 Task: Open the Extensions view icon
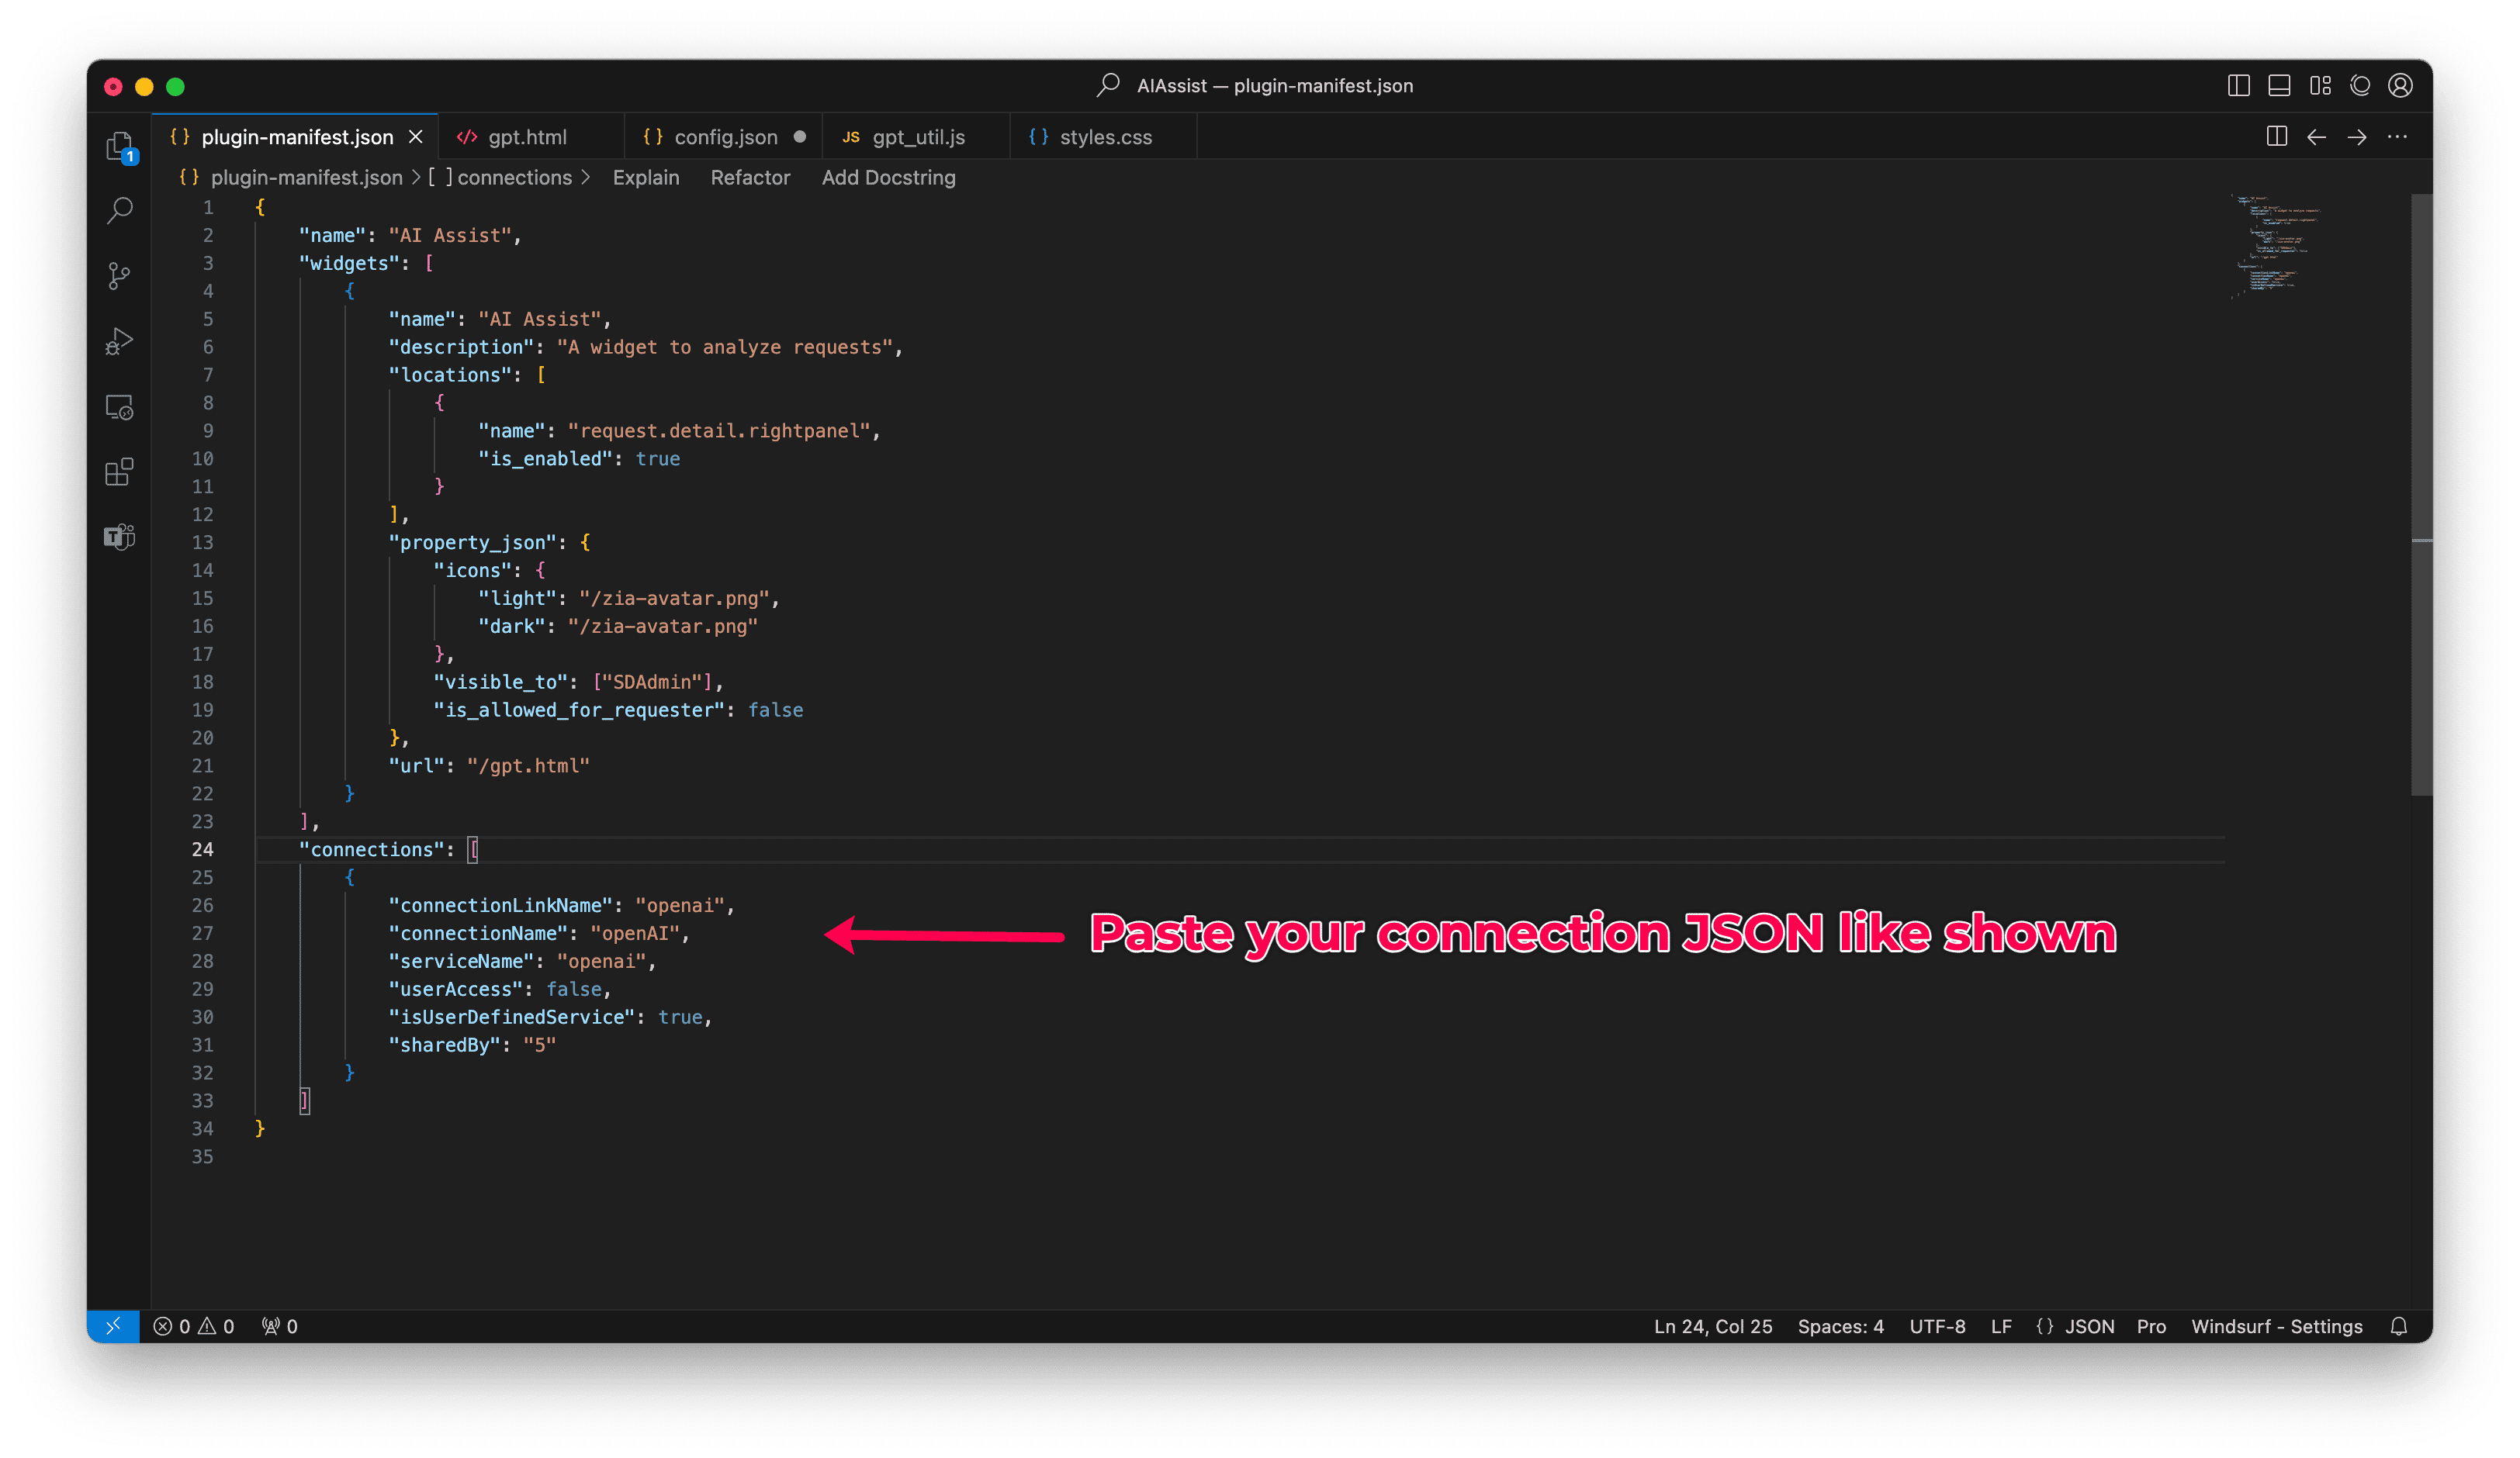[x=119, y=472]
